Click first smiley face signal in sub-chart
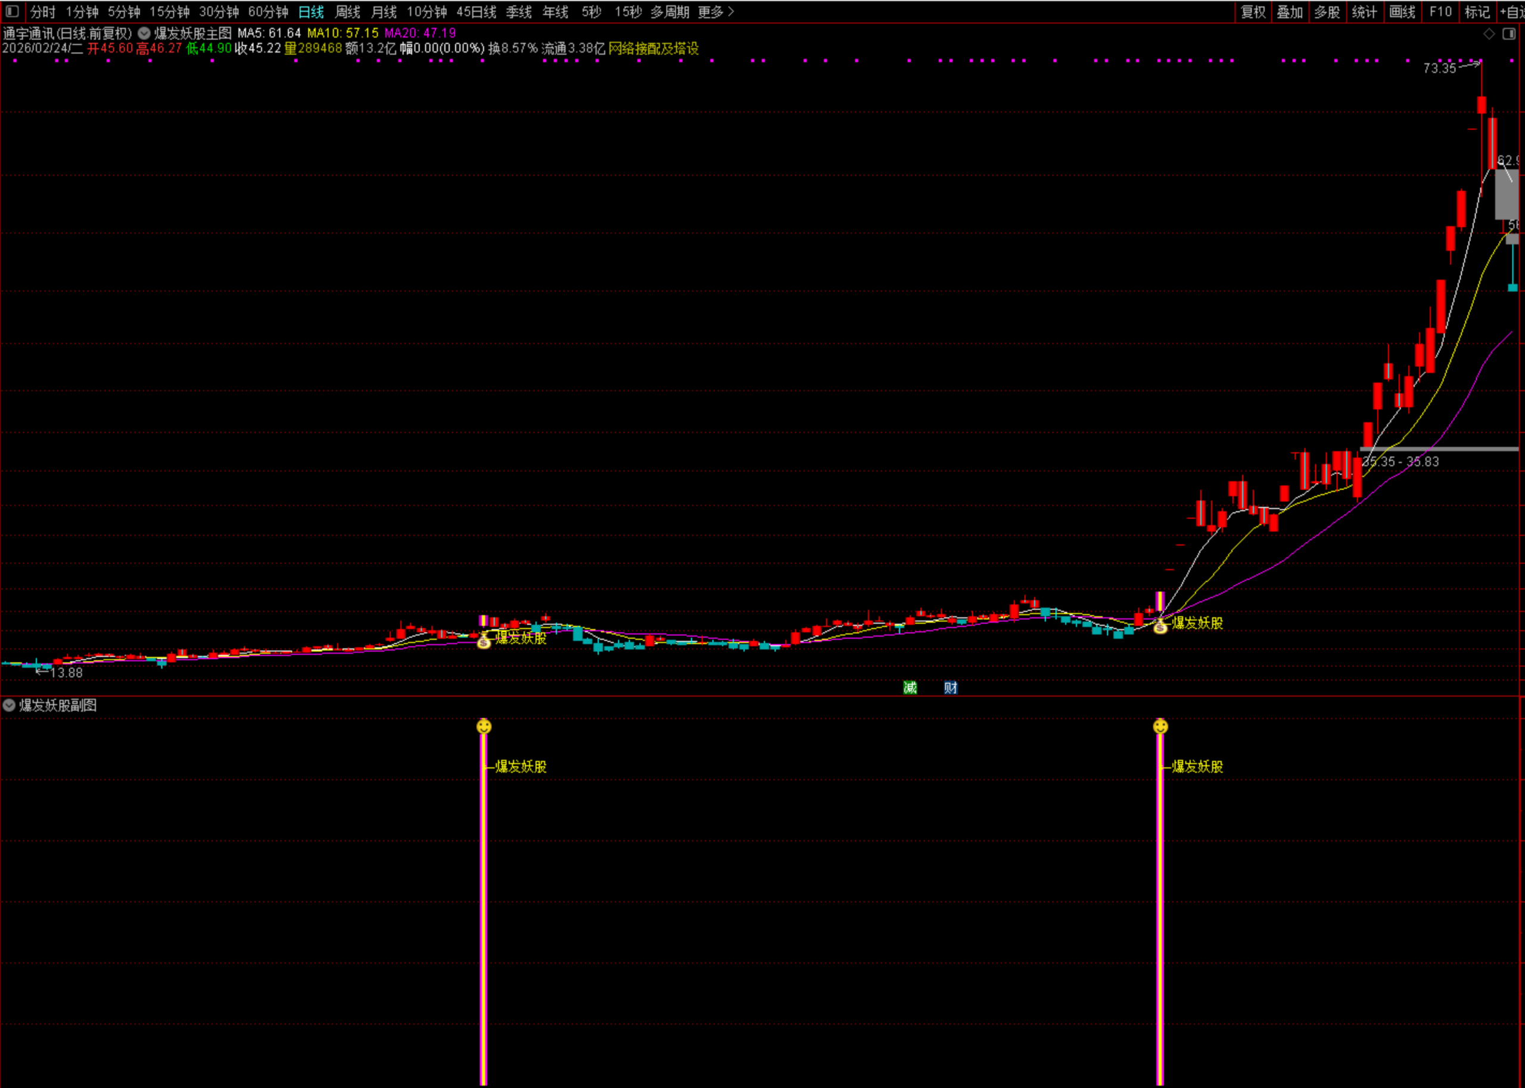The width and height of the screenshot is (1525, 1088). coord(484,727)
